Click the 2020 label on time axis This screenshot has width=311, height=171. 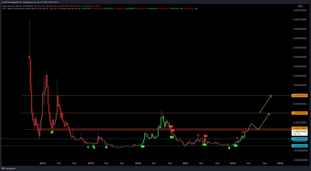[x=138, y=163]
